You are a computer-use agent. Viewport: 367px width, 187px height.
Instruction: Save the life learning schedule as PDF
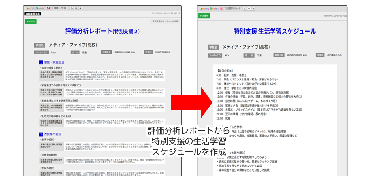tap(204, 16)
